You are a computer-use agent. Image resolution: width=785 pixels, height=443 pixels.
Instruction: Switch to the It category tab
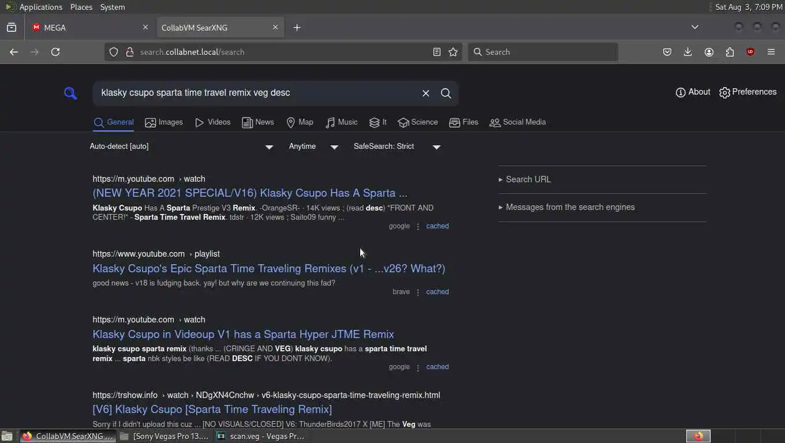point(378,122)
